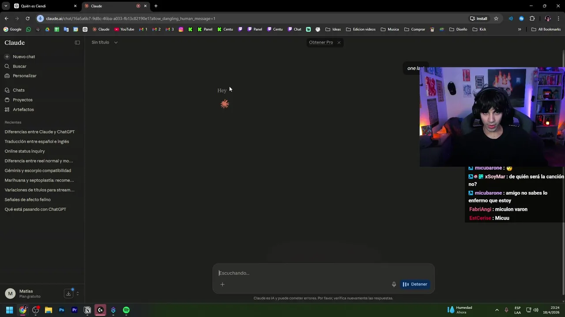Screen dimensions: 565x317
Task: Open the browser extensions puzzle icon
Action: [532, 18]
